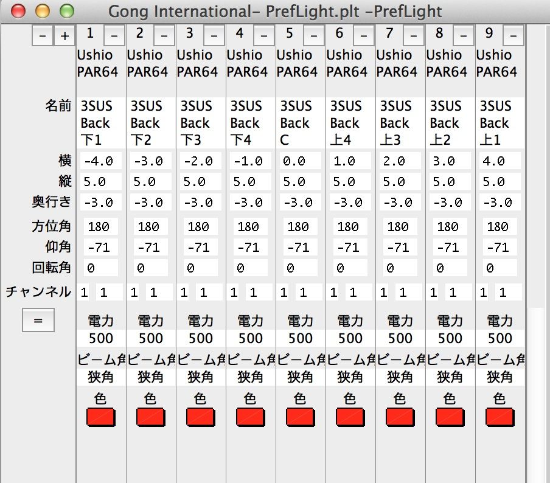Click the equals button below チャンネル

[x=38, y=320]
